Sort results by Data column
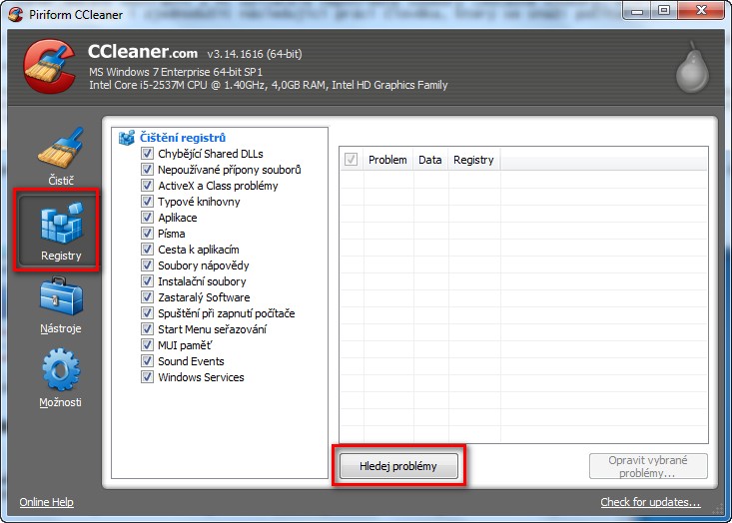 (x=430, y=160)
